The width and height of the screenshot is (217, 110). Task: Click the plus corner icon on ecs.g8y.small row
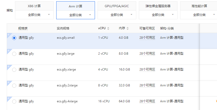(9, 34)
